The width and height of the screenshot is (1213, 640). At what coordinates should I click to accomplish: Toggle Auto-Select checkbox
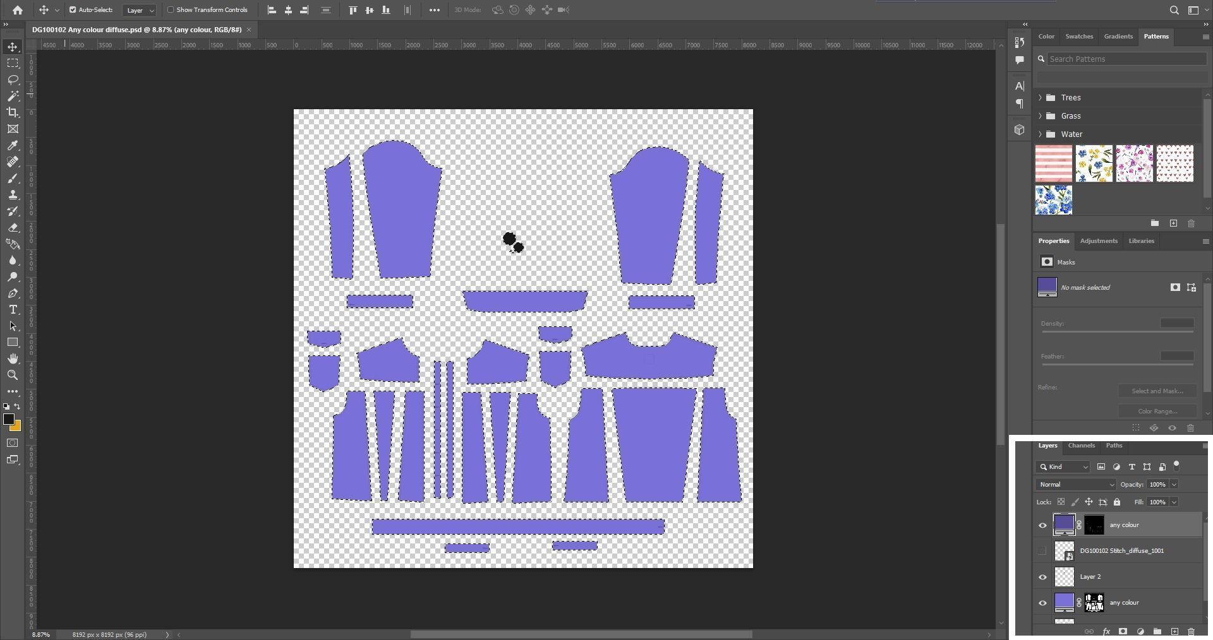click(x=73, y=10)
